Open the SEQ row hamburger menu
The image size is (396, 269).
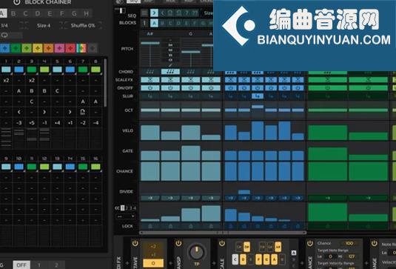click(144, 13)
